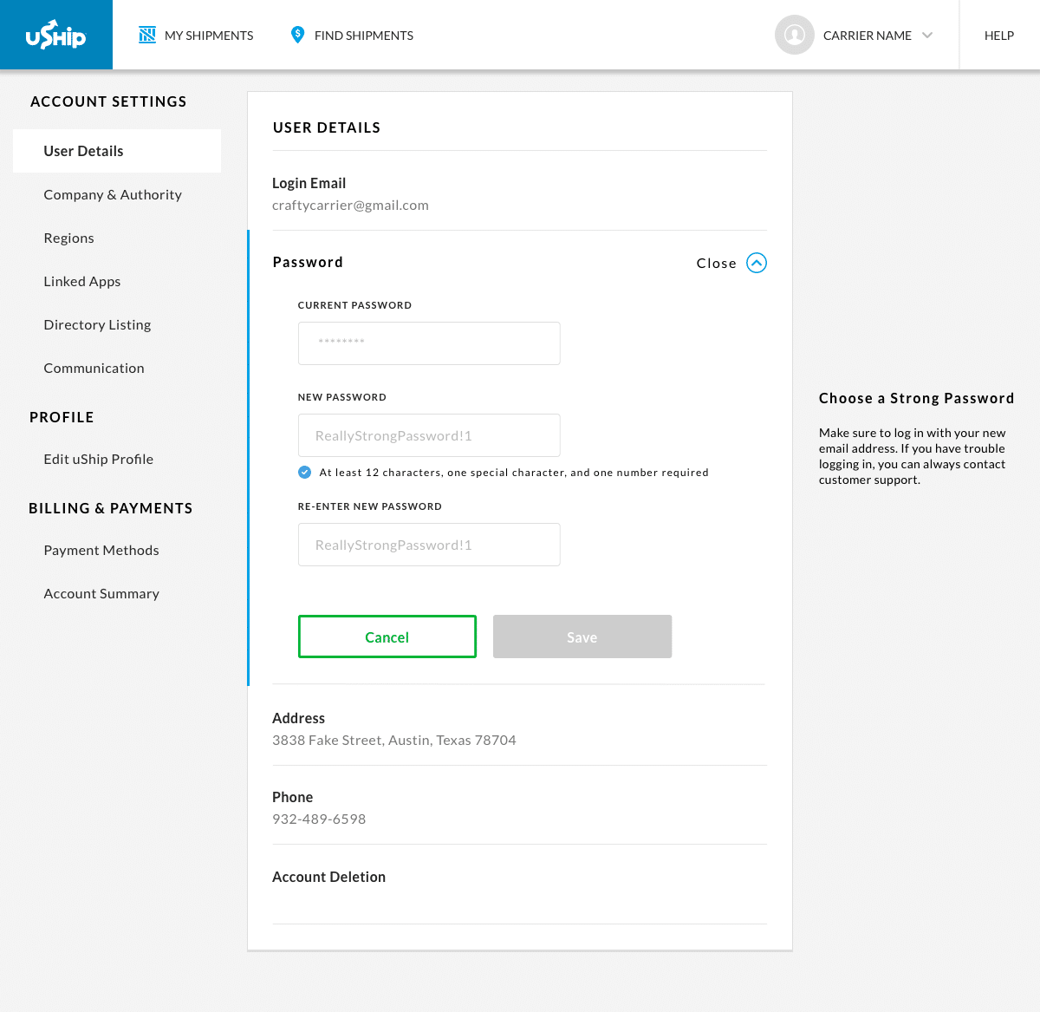Focus the Current Password field
The image size is (1040, 1012).
click(x=429, y=343)
